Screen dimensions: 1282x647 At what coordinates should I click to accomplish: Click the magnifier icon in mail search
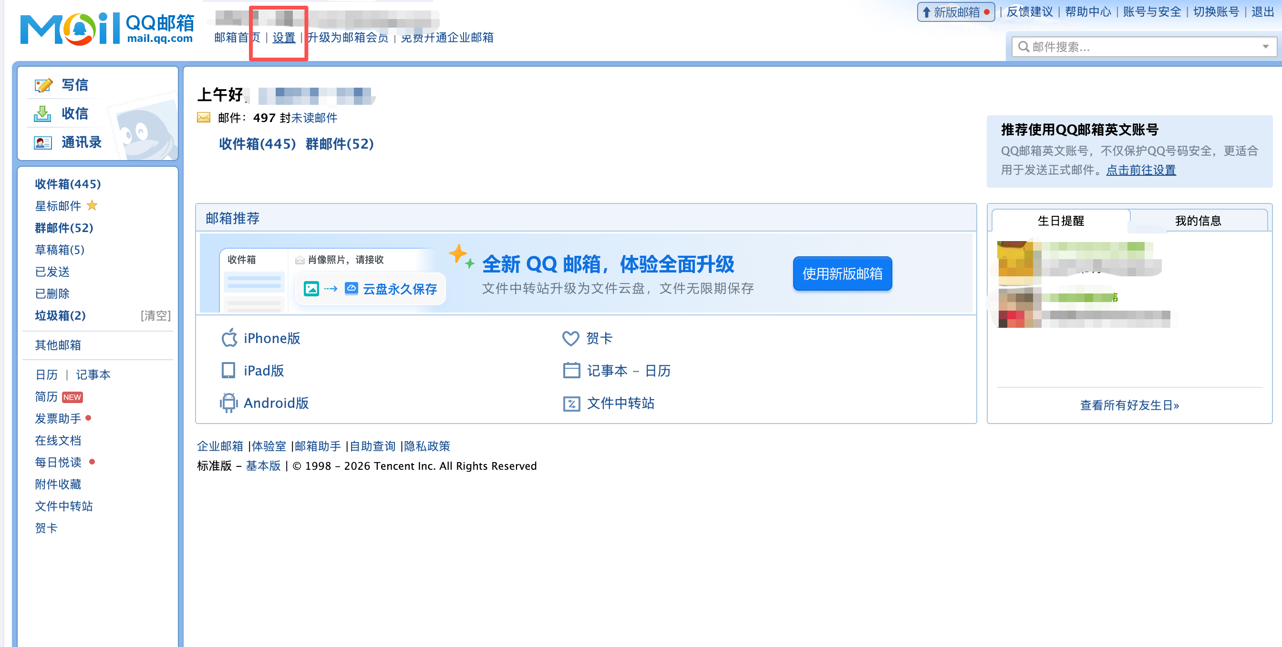pyautogui.click(x=1023, y=47)
